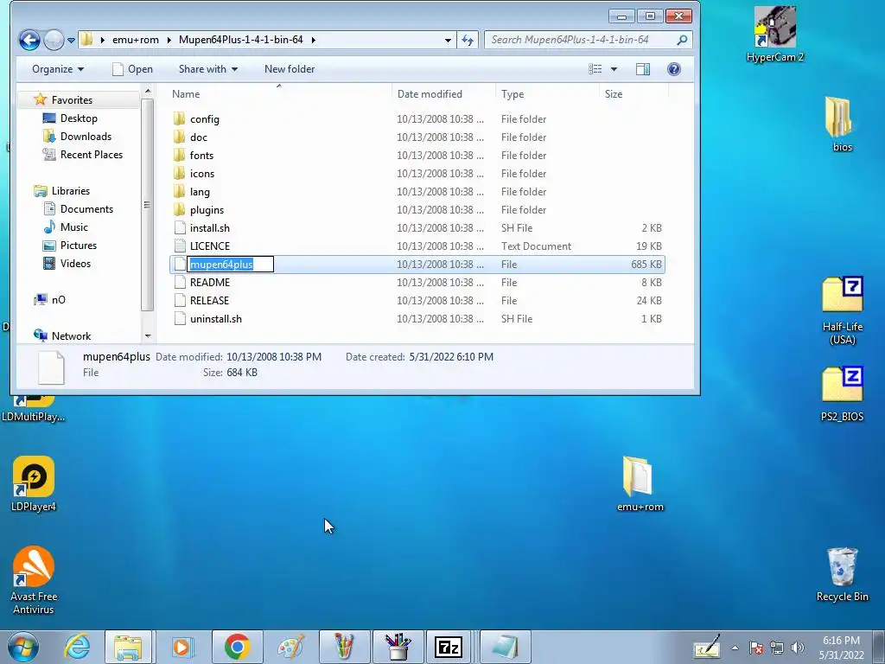Expand the Share with menu
The width and height of the screenshot is (885, 664).
pyautogui.click(x=207, y=69)
